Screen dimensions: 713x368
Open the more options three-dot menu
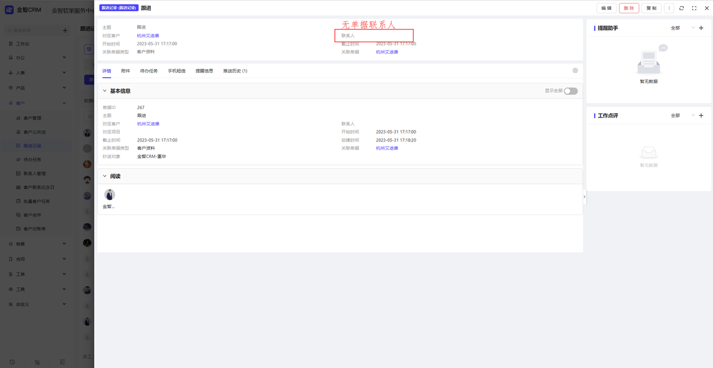(669, 8)
